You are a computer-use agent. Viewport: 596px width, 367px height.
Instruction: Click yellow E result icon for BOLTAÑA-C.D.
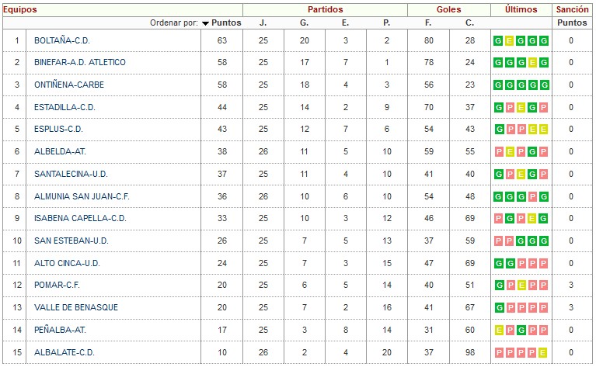pos(509,40)
